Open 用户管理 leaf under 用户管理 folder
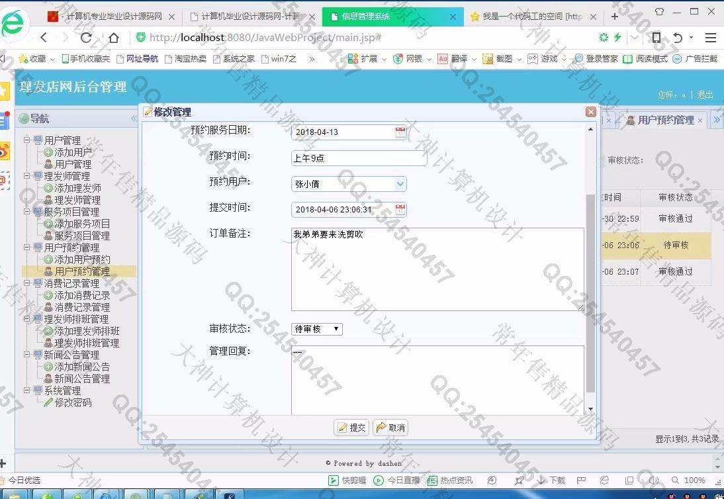 68,164
